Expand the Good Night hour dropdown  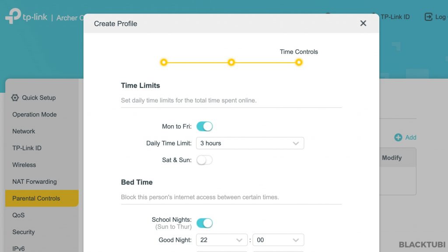point(221,240)
